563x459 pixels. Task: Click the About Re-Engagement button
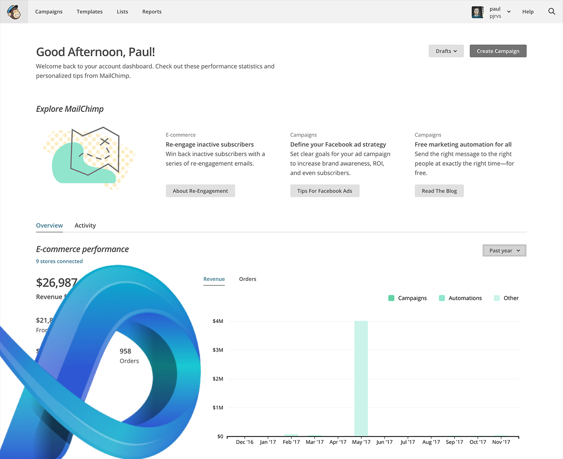pyautogui.click(x=200, y=191)
